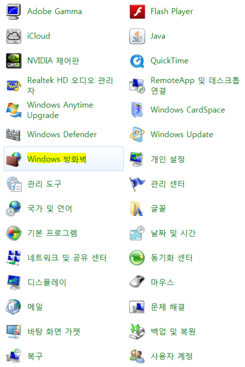Open the 사용자 계정 users icon

[x=137, y=356]
